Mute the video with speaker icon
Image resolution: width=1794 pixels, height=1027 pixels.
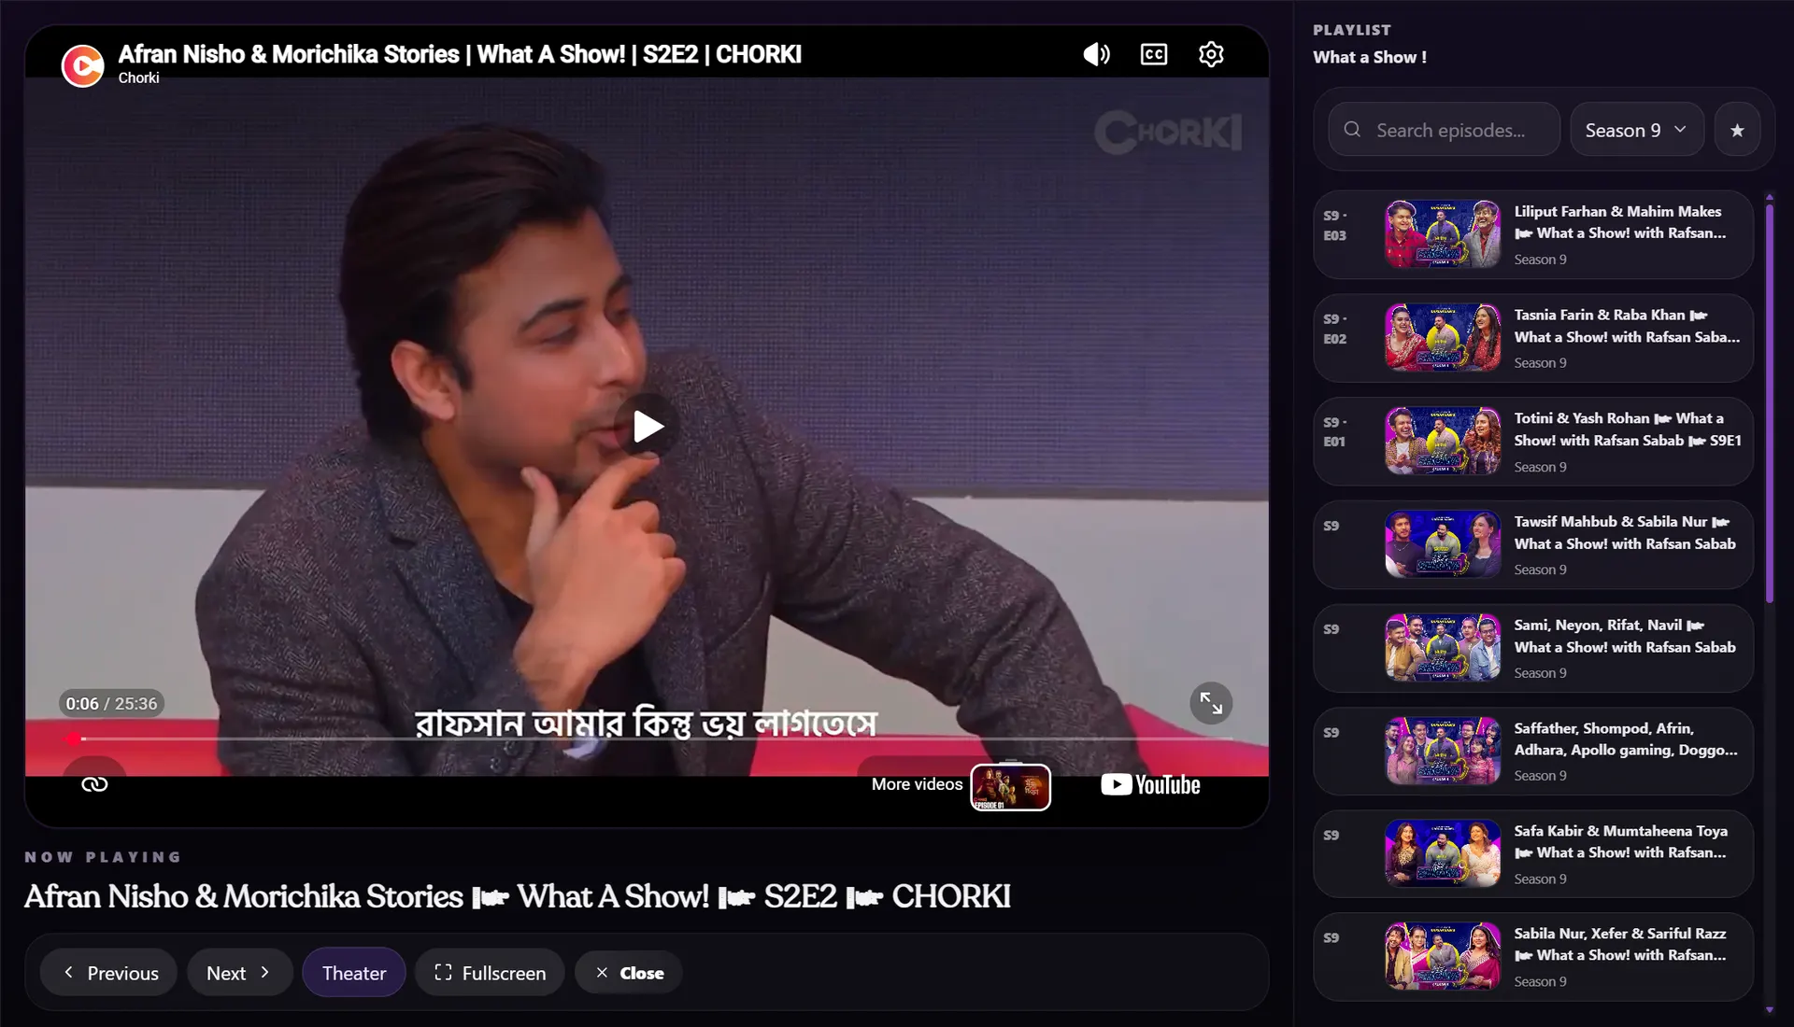click(1096, 54)
